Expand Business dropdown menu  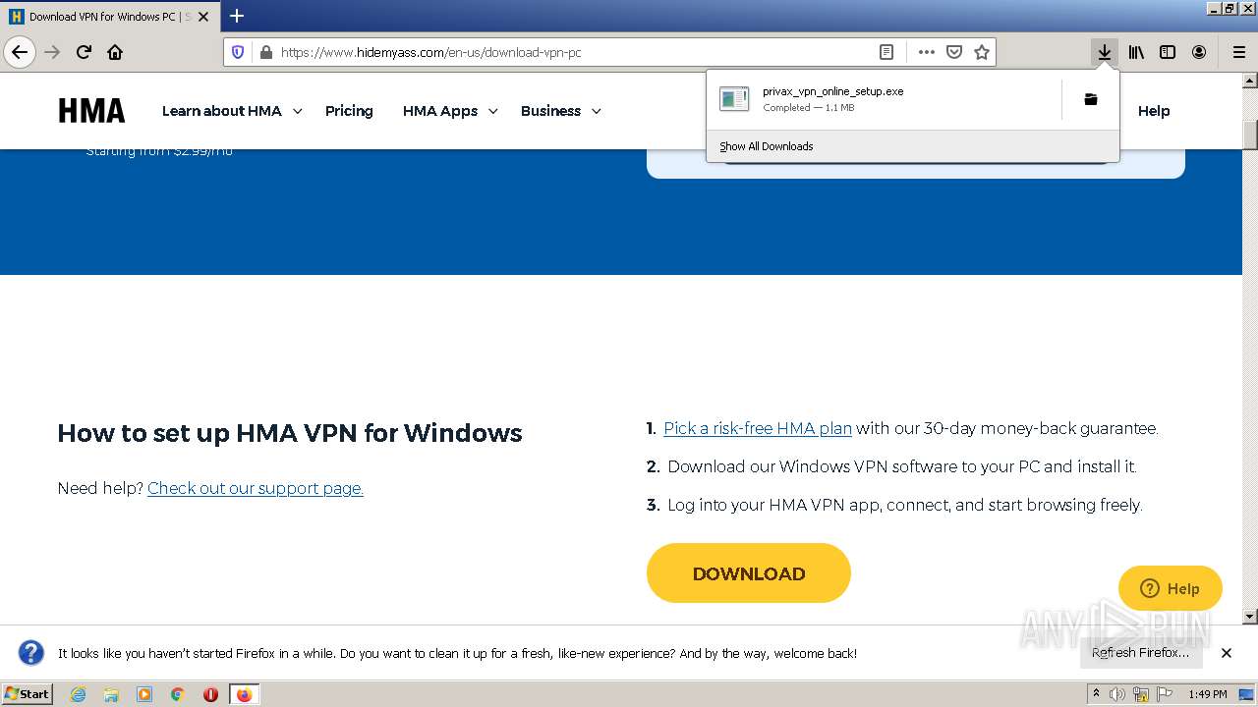[561, 111]
